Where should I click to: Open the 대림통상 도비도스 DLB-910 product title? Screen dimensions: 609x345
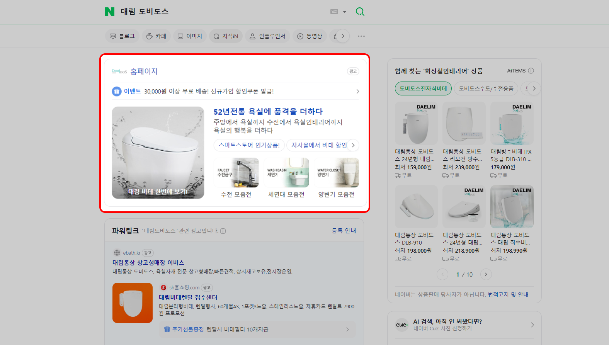pos(414,239)
